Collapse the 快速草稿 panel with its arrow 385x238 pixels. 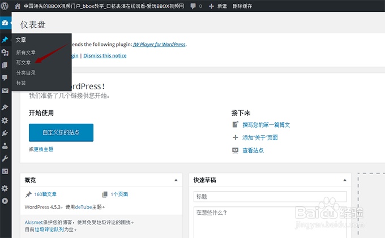pyautogui.click(x=345, y=180)
